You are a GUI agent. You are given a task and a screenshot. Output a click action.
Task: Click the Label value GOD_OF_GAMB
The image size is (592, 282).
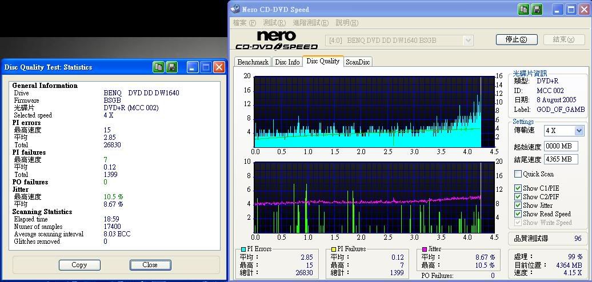click(x=561, y=110)
